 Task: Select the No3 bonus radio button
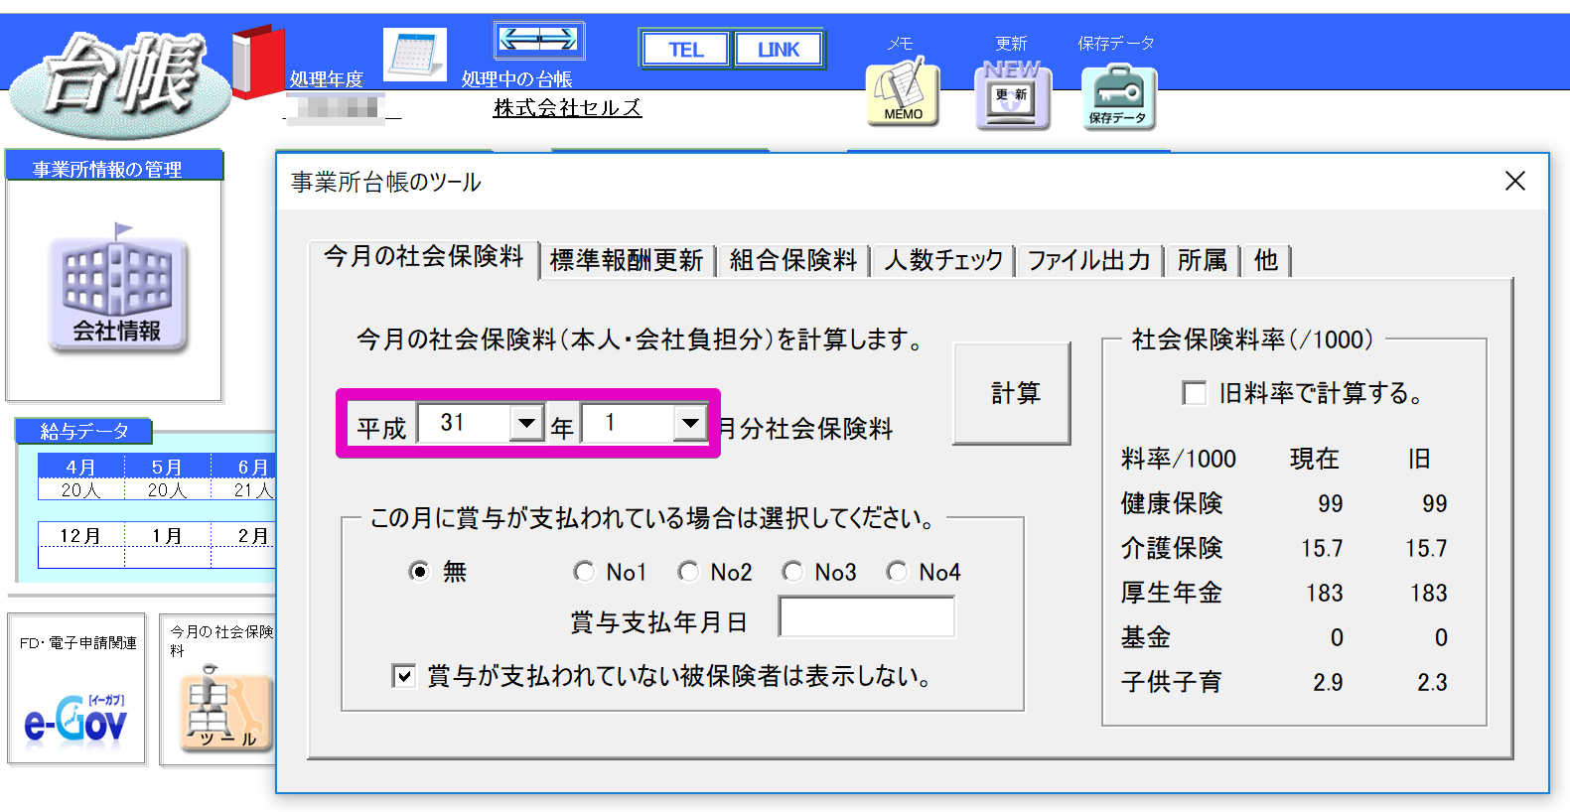coord(792,572)
